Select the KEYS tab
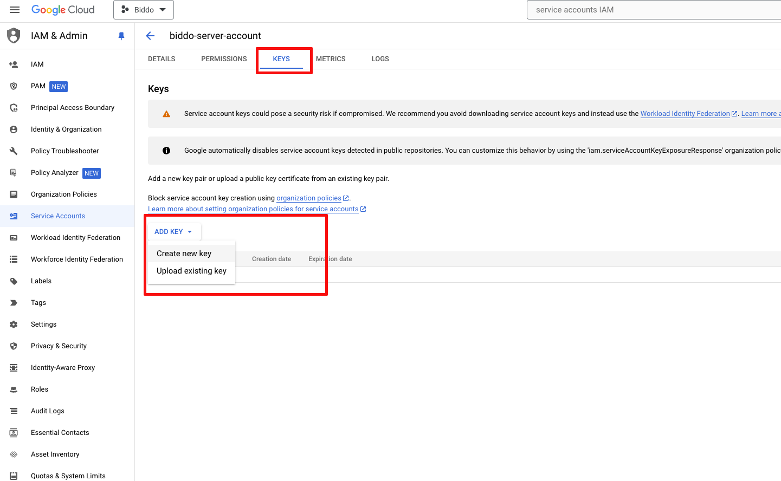The height and width of the screenshot is (481, 781). click(281, 59)
